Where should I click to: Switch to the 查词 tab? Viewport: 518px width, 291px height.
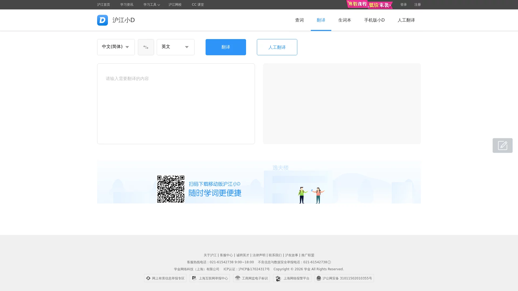[x=299, y=20]
